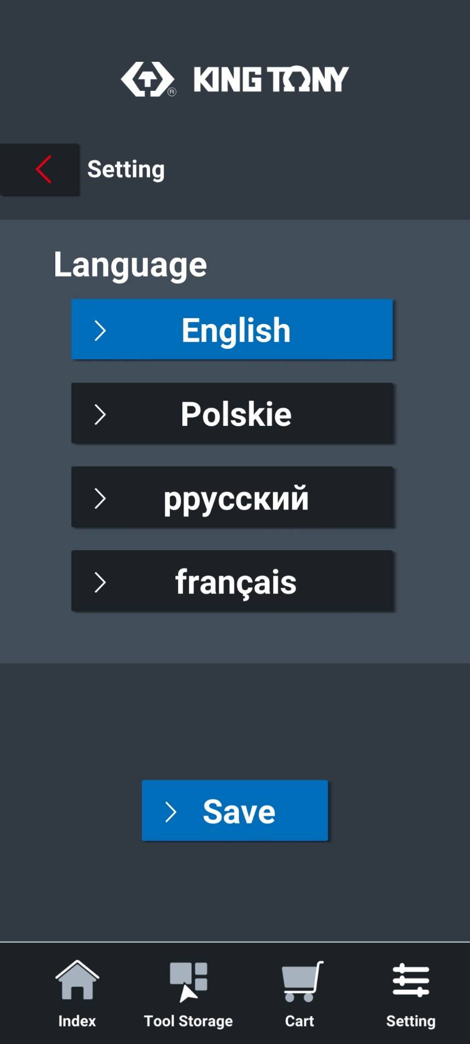Select English as the language
This screenshot has height=1044, width=470.
[236, 330]
